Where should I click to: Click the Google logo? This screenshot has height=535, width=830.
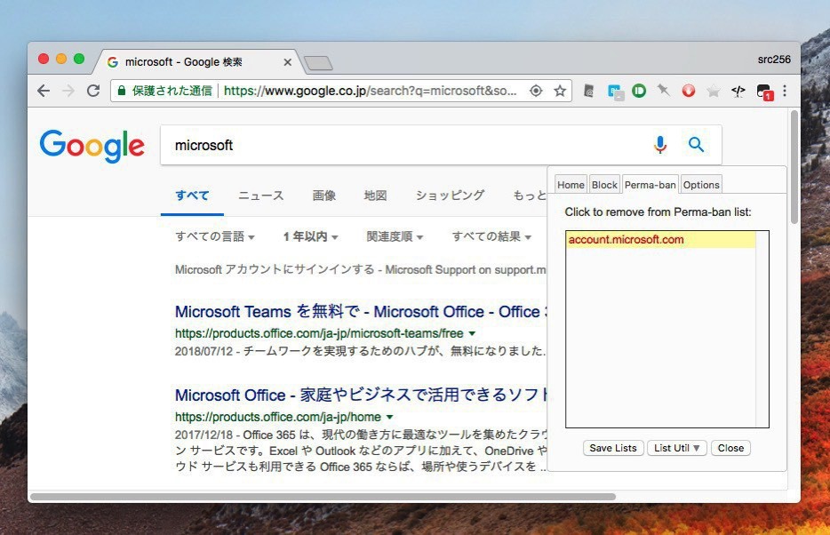pos(92,146)
